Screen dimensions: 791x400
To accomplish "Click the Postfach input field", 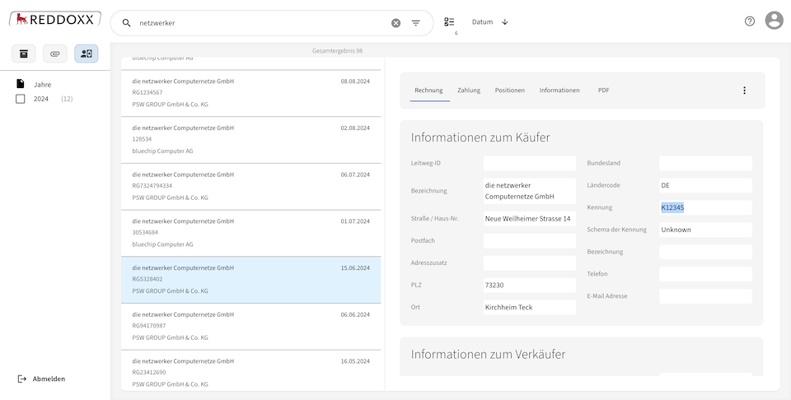I will click(529, 241).
